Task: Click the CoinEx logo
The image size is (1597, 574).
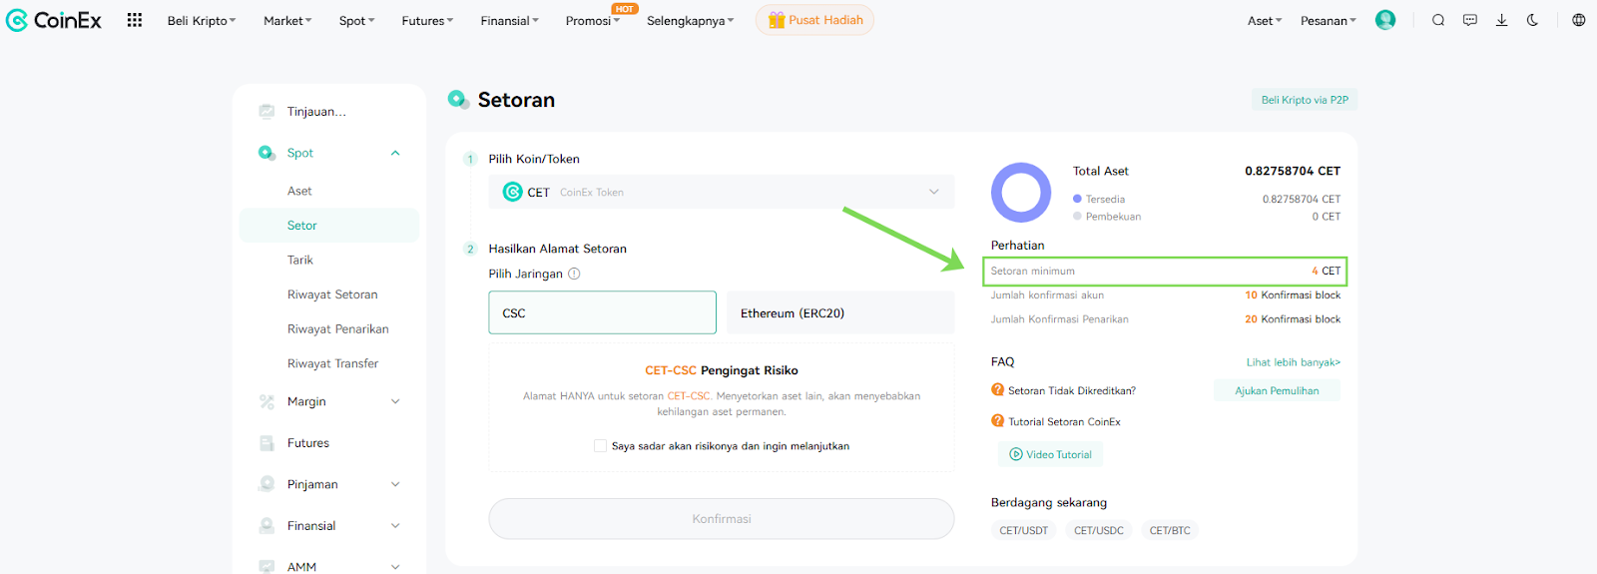Action: [x=54, y=20]
